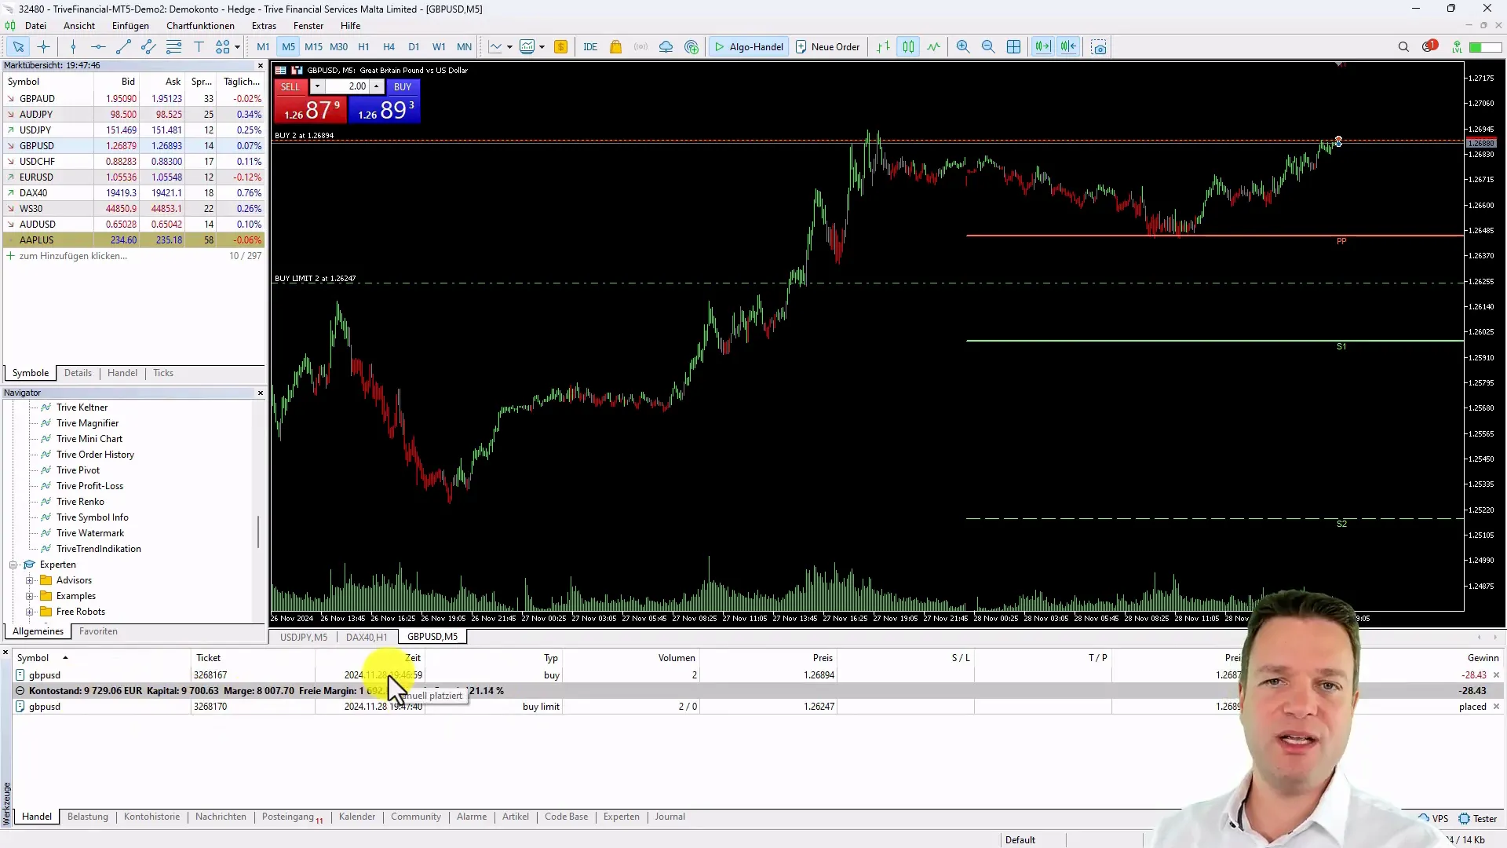The width and height of the screenshot is (1507, 848).
Task: Open the MetaEditor IDE
Action: coord(590,47)
